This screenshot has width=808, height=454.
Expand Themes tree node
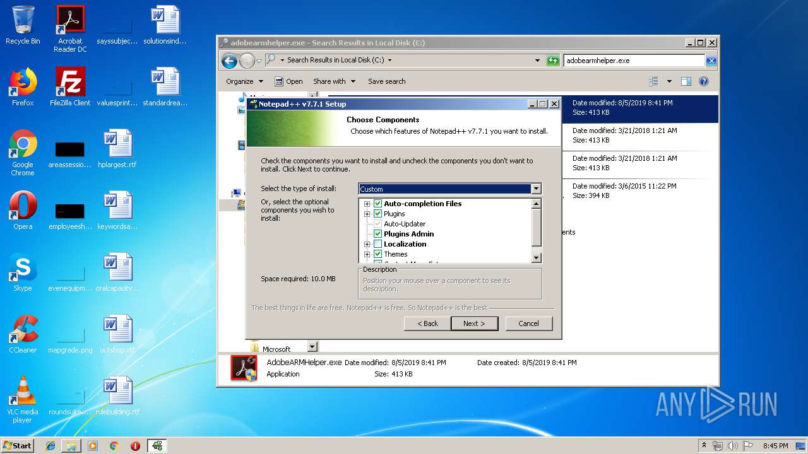click(367, 254)
